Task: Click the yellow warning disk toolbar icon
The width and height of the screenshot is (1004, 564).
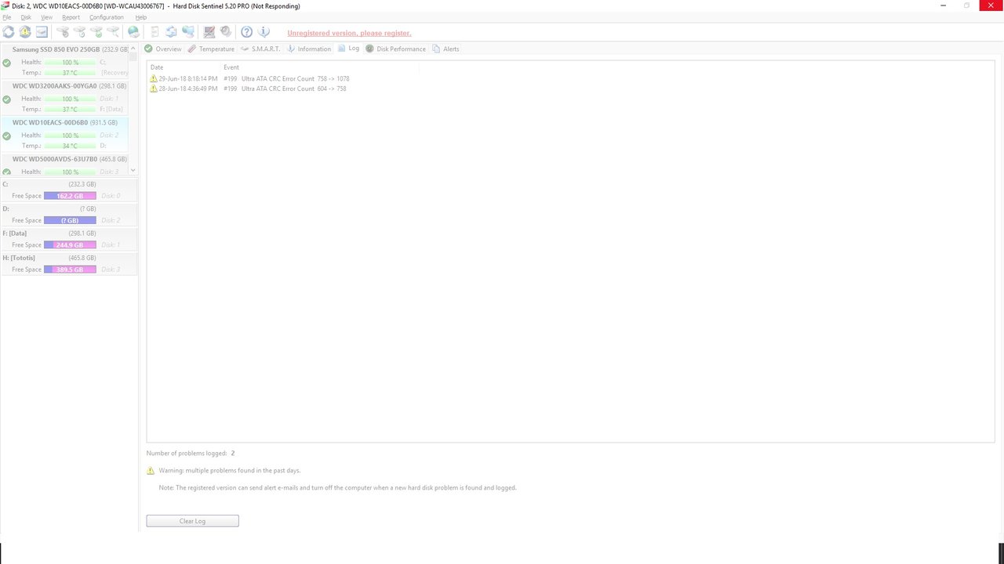Action: (25, 32)
